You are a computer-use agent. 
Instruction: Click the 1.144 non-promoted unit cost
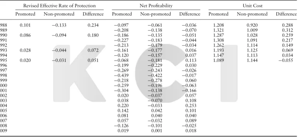(252, 60)
